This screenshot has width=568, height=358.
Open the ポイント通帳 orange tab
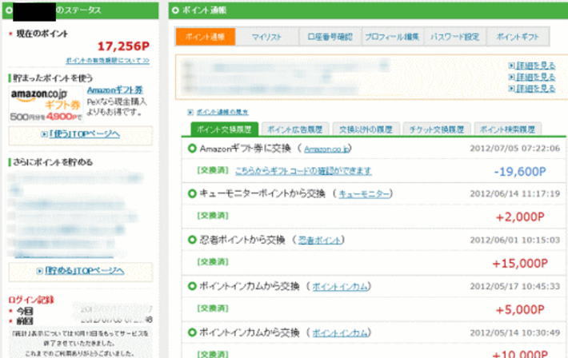tap(206, 37)
